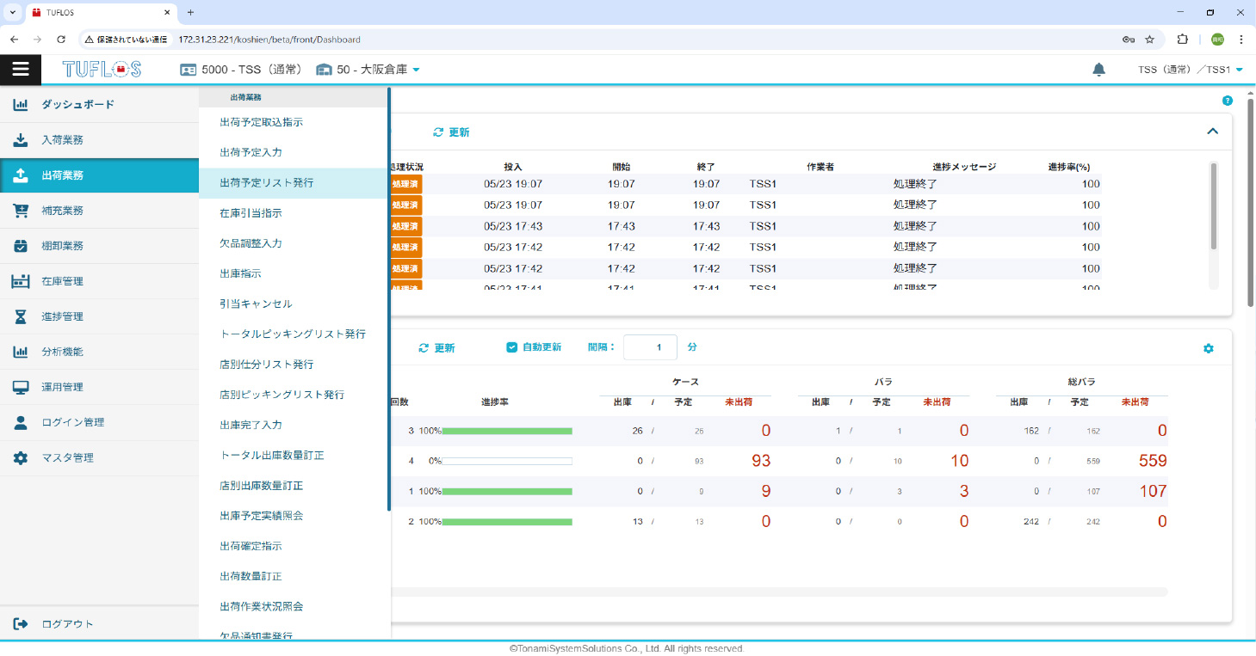The height and width of the screenshot is (656, 1256).
Task: Open the Chrome profile avatar
Action: [x=1217, y=40]
